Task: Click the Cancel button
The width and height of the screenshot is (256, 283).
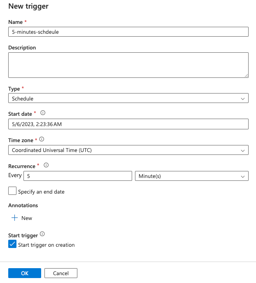Action: point(61,273)
